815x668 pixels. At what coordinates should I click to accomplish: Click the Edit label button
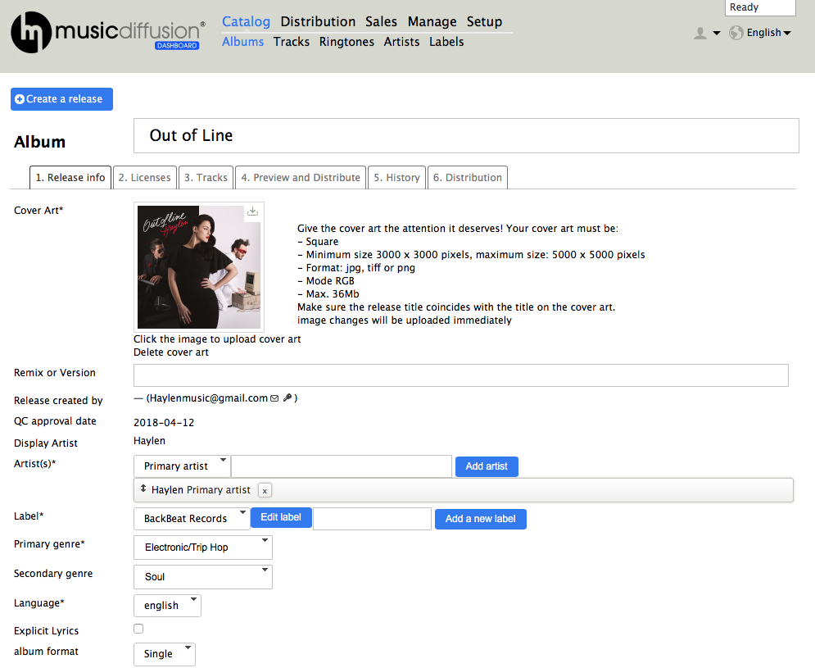pos(281,517)
